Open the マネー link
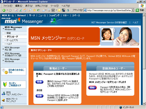Image resolution: width=146 pixels, height=109 pixels. click(66, 15)
